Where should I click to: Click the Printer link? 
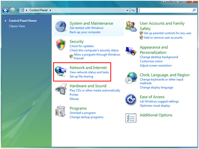74,94
